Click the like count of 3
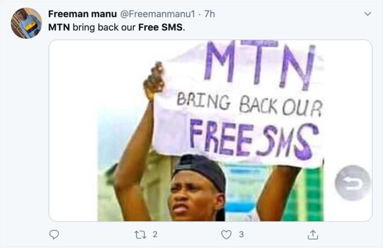This screenshot has width=384, height=248. coord(241,234)
